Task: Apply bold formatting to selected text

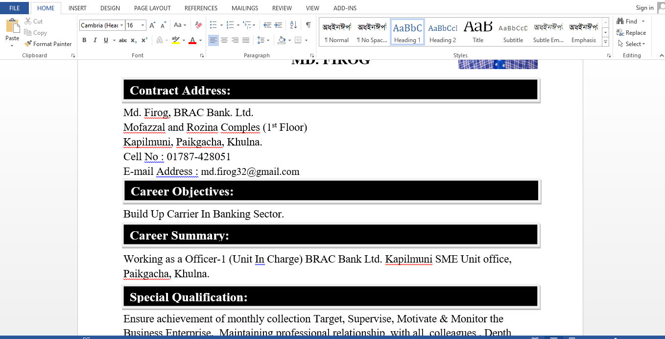Action: coord(84,40)
